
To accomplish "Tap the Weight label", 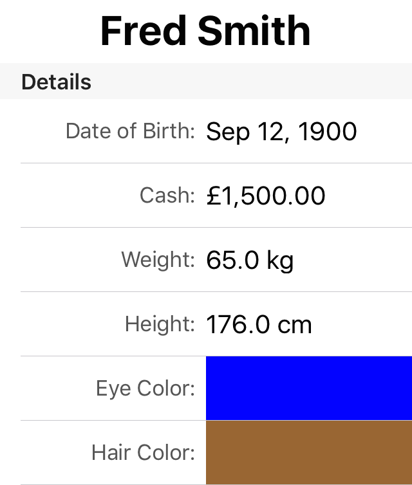I will pos(158,260).
